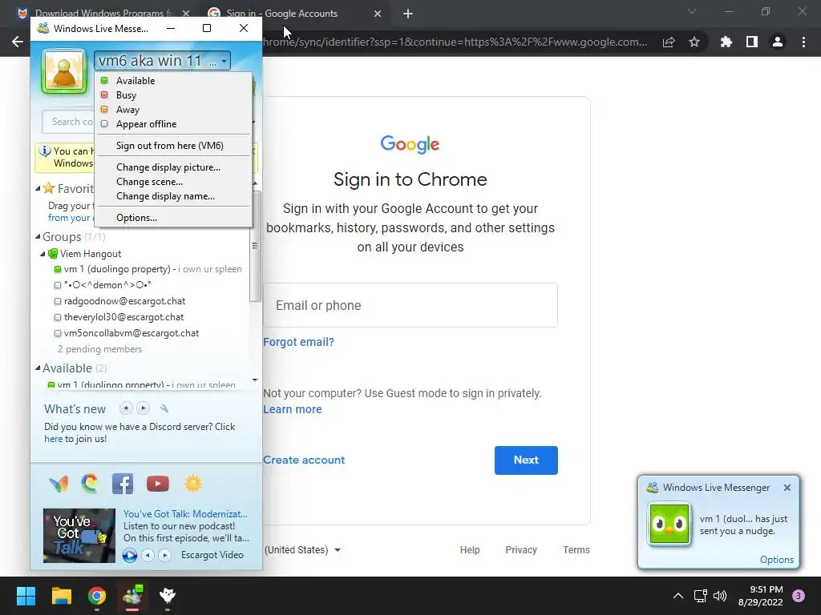Show previous What's new item
This screenshot has width=821, height=615.
126,408
